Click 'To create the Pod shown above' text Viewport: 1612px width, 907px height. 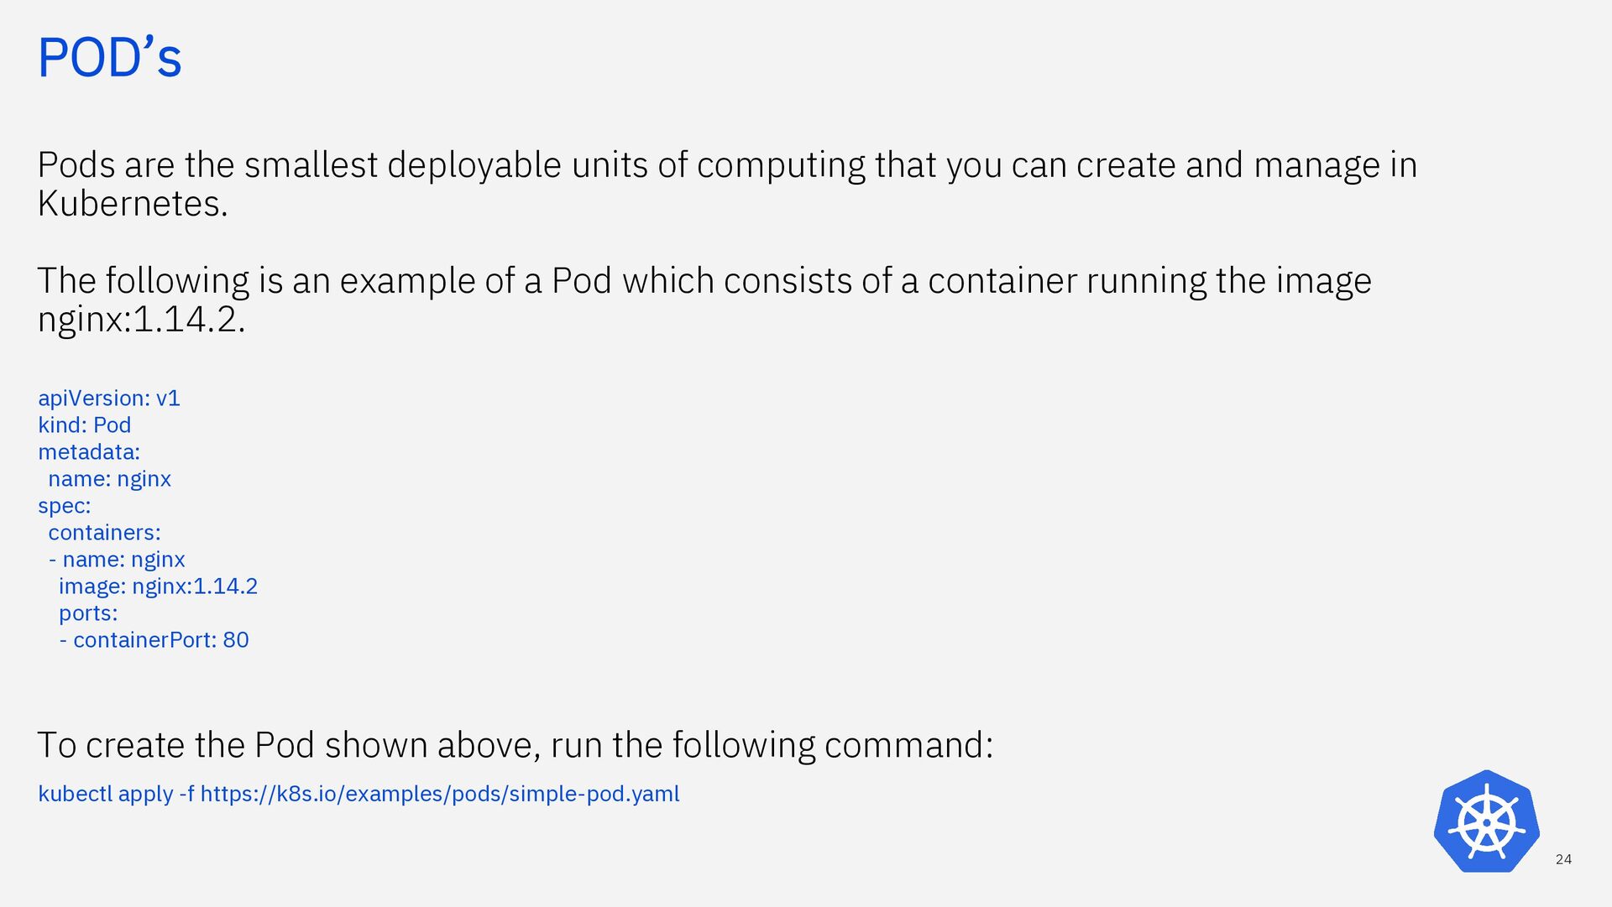point(516,745)
